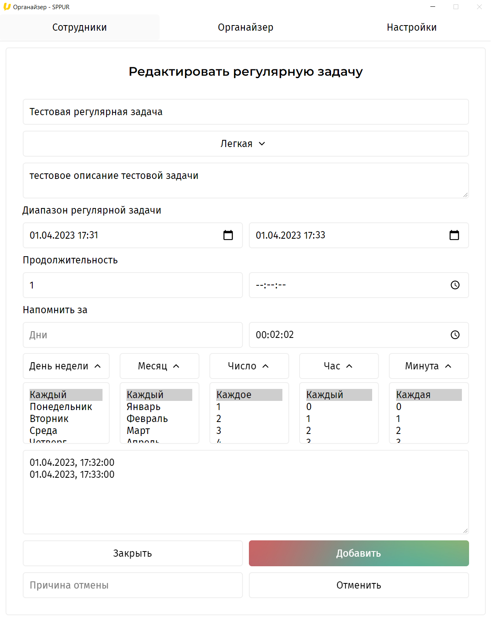This screenshot has width=491, height=632.
Task: Collapse the День недели list
Action: tap(66, 366)
